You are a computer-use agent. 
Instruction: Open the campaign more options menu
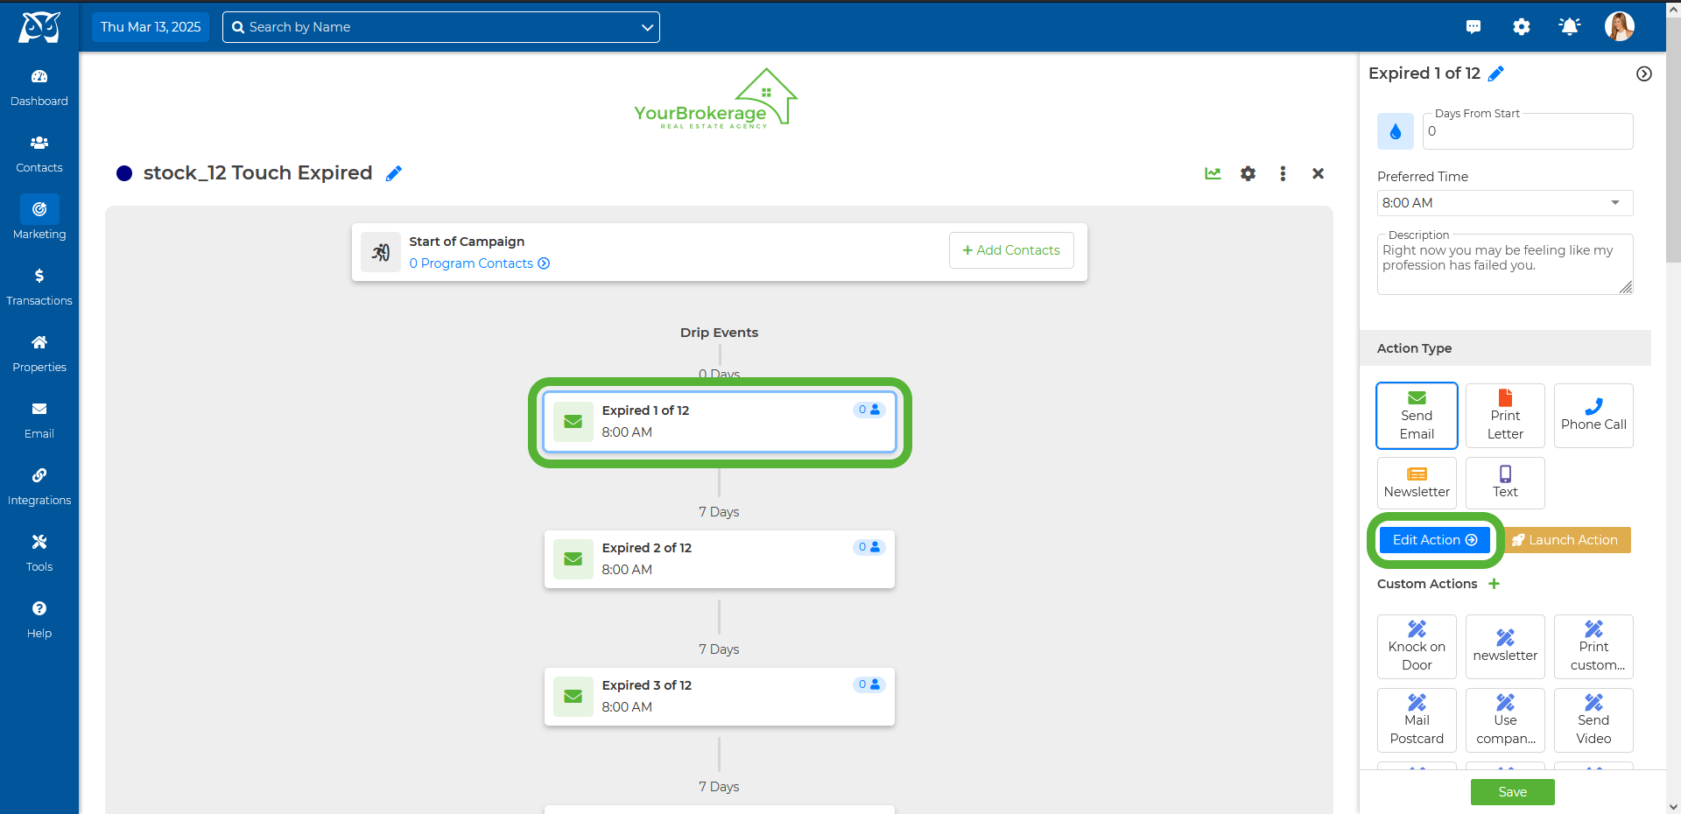(1283, 173)
